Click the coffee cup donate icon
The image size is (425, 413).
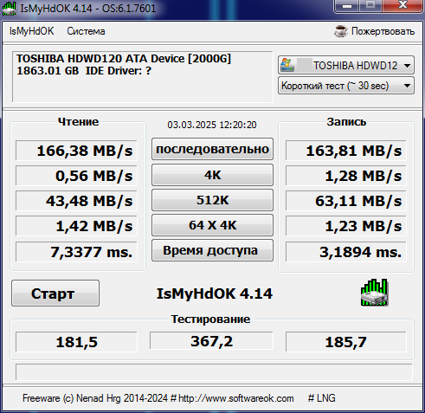(341, 31)
